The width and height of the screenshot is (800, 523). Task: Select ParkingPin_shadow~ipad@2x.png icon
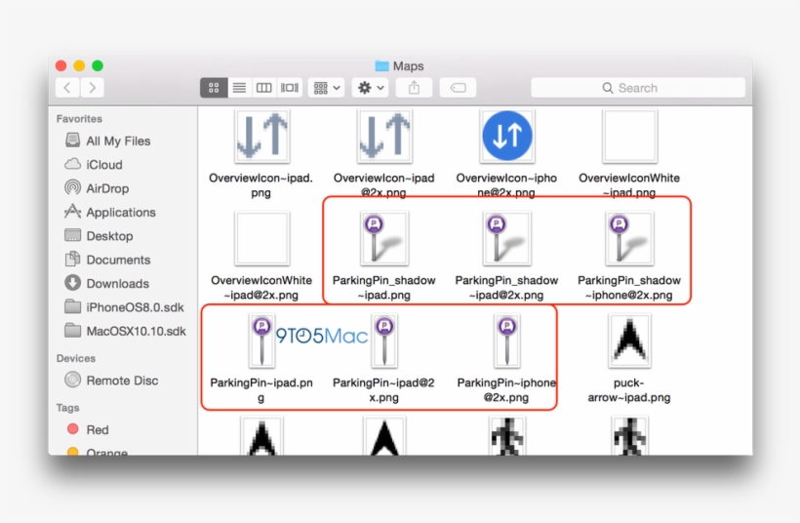click(x=506, y=239)
